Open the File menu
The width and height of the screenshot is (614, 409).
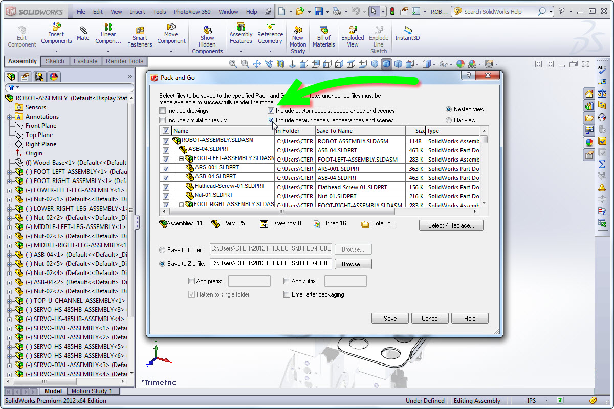point(81,12)
